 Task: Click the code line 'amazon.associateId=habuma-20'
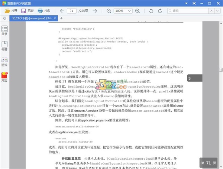click(x=77, y=127)
